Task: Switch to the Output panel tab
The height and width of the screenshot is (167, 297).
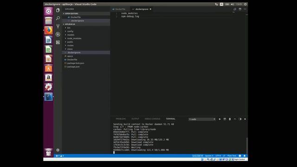Action: [135, 119]
